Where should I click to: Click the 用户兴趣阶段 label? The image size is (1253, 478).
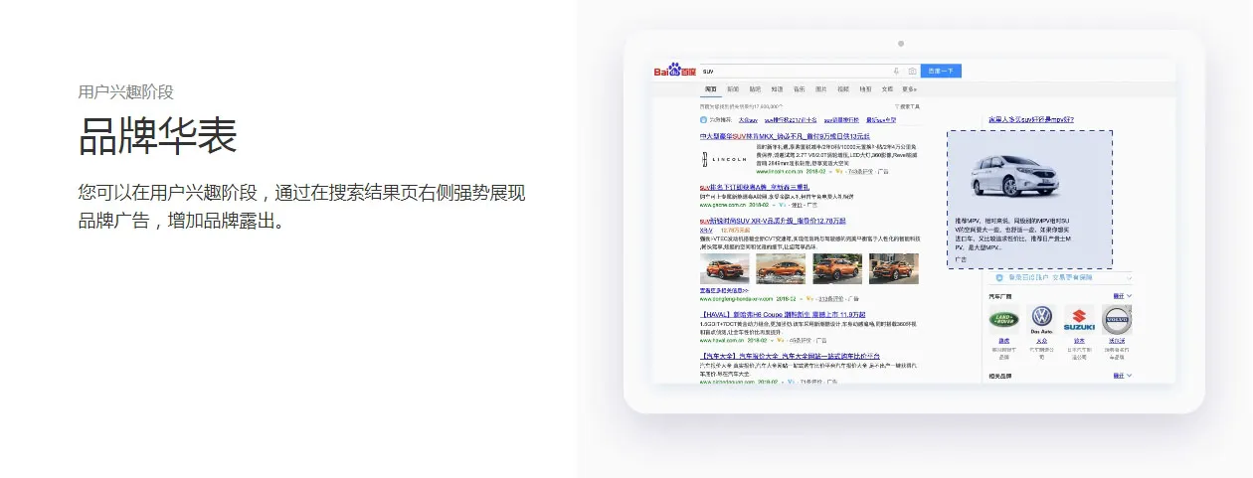[126, 92]
